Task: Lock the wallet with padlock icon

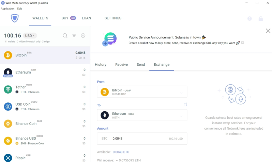Action: click(261, 18)
